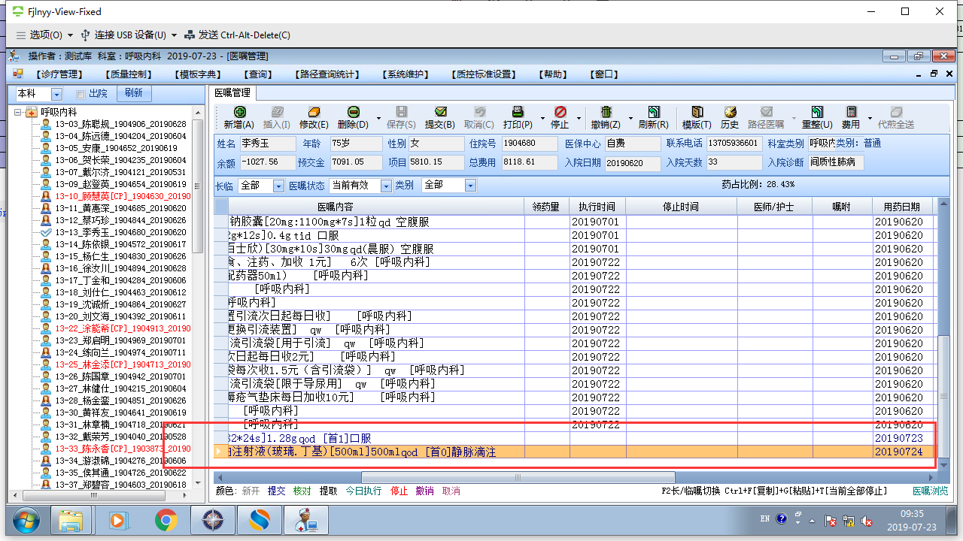The image size is (963, 541).
Task: Select patient 13-10_顾慧英[CP] in the tree
Action: click(x=122, y=196)
